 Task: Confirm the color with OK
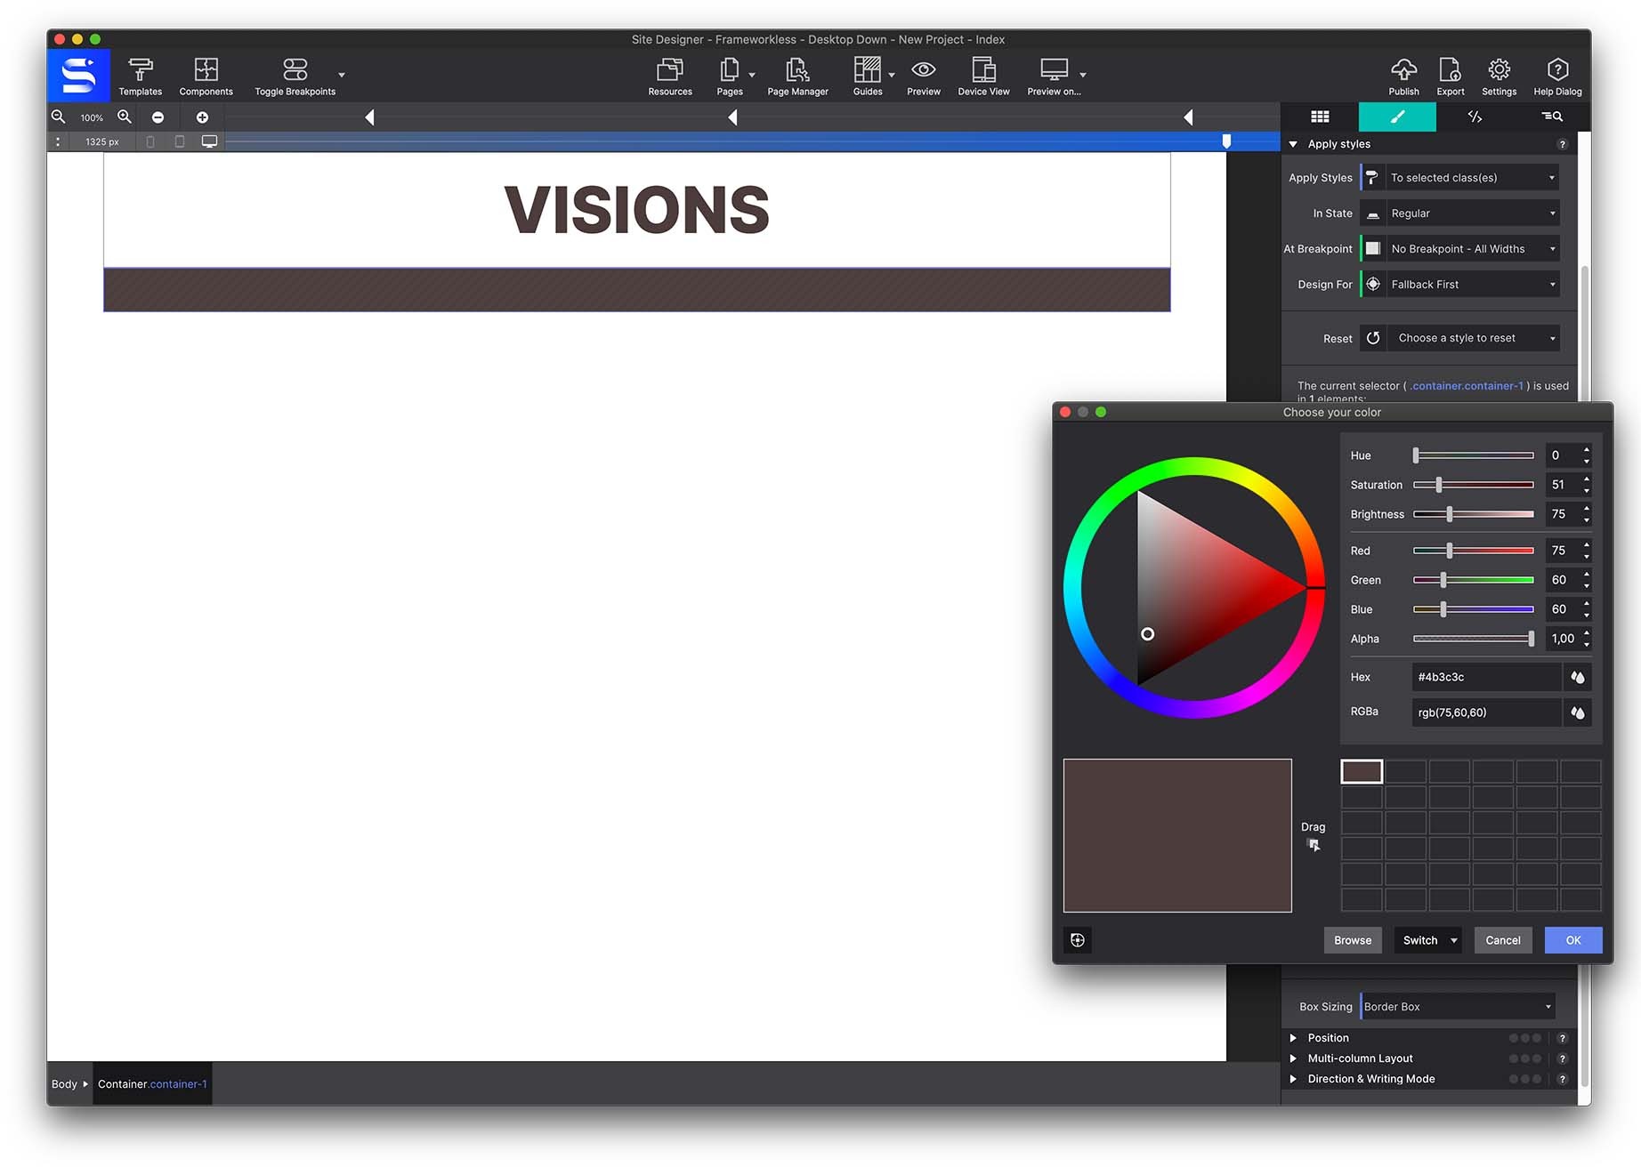pos(1573,940)
